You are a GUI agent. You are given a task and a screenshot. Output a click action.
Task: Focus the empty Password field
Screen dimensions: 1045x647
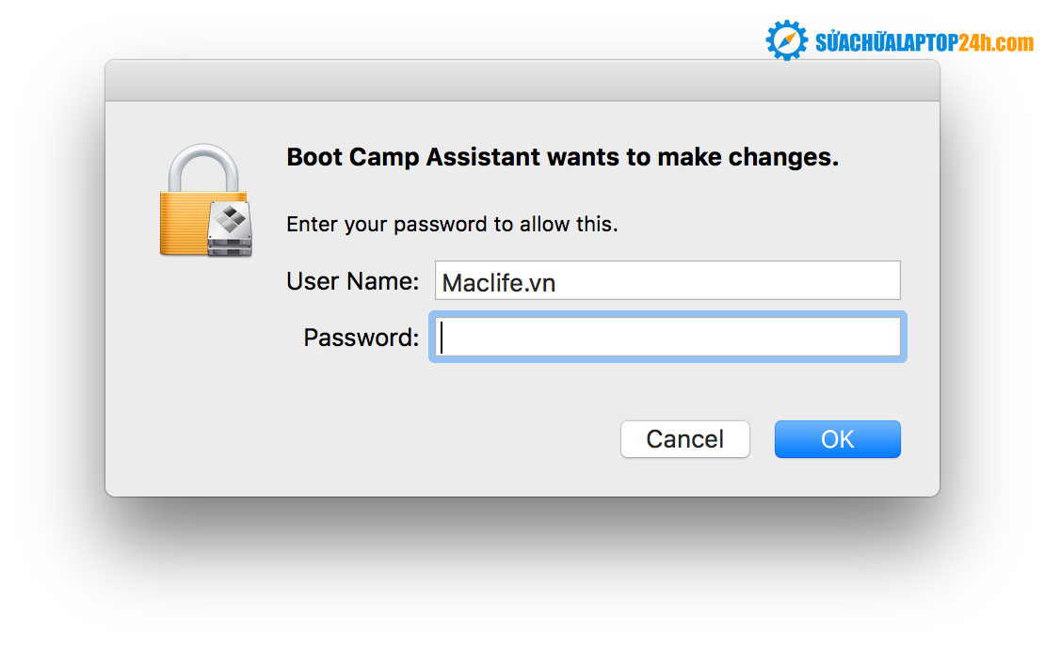(668, 338)
